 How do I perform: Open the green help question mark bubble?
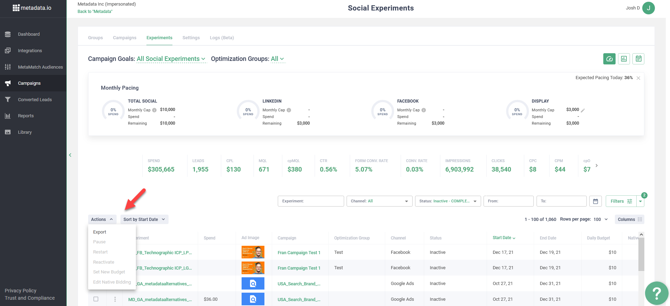click(656, 293)
